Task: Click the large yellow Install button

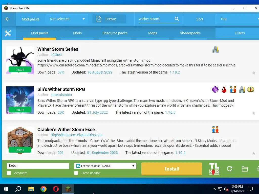Action: 172,169
